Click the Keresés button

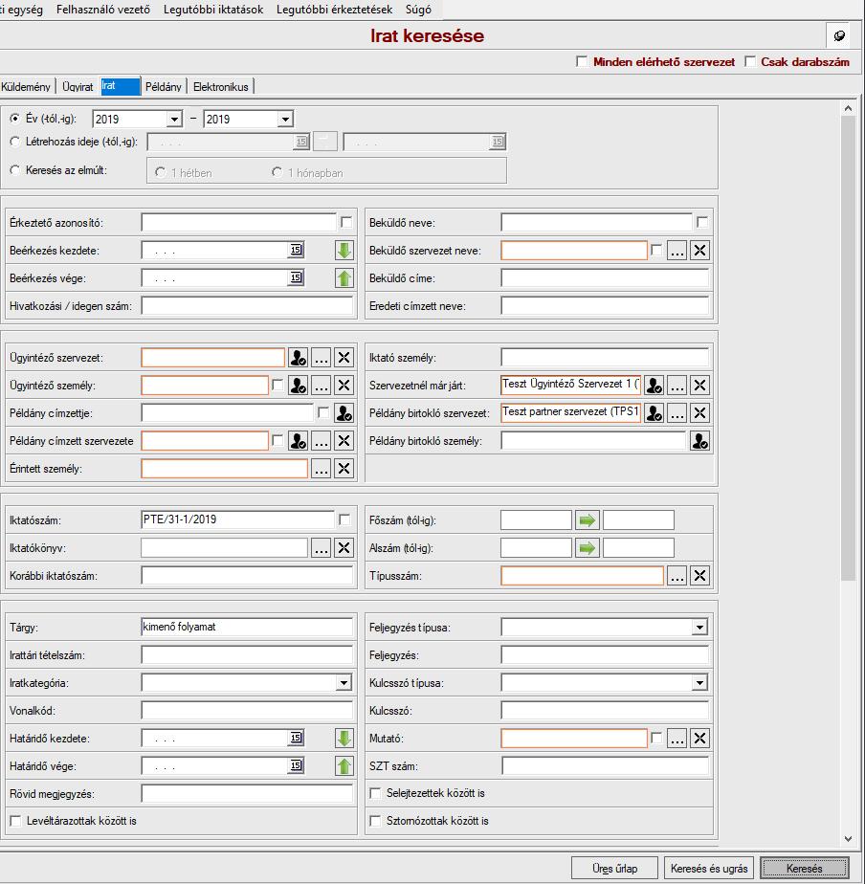click(805, 868)
